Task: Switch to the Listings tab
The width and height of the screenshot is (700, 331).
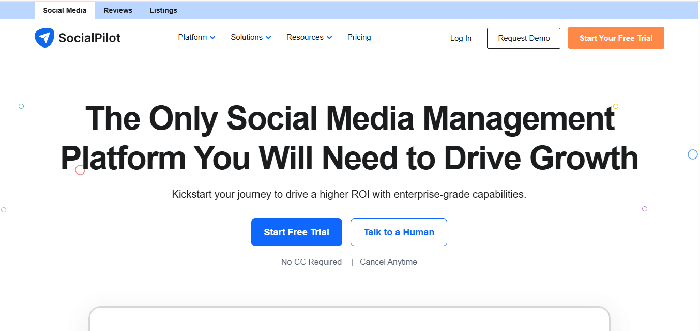Action: [163, 10]
